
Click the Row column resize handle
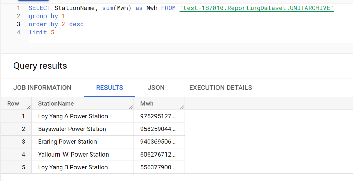pyautogui.click(x=28, y=108)
